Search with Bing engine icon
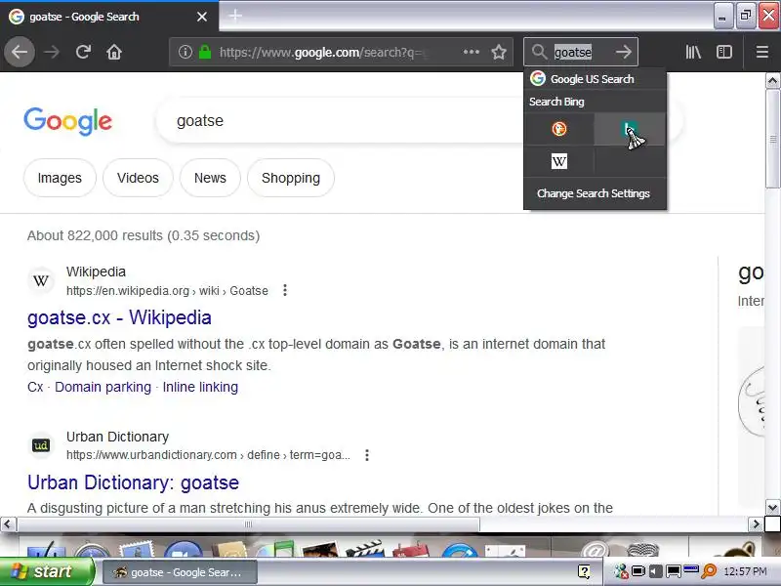Viewport: 781px width, 586px height. click(x=630, y=129)
